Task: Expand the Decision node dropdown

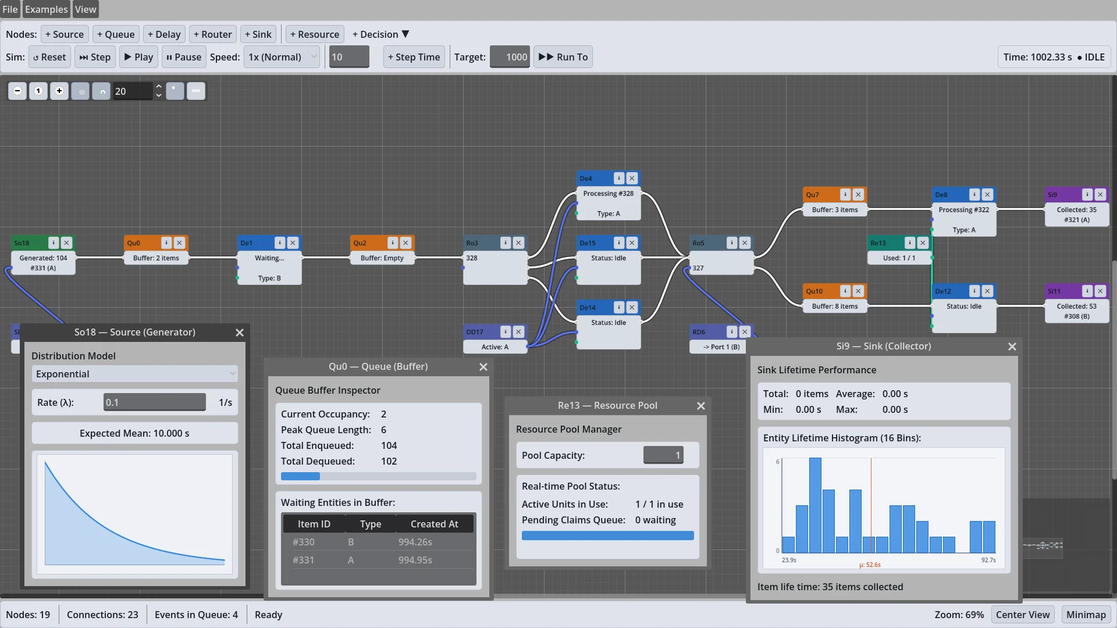Action: 381,34
